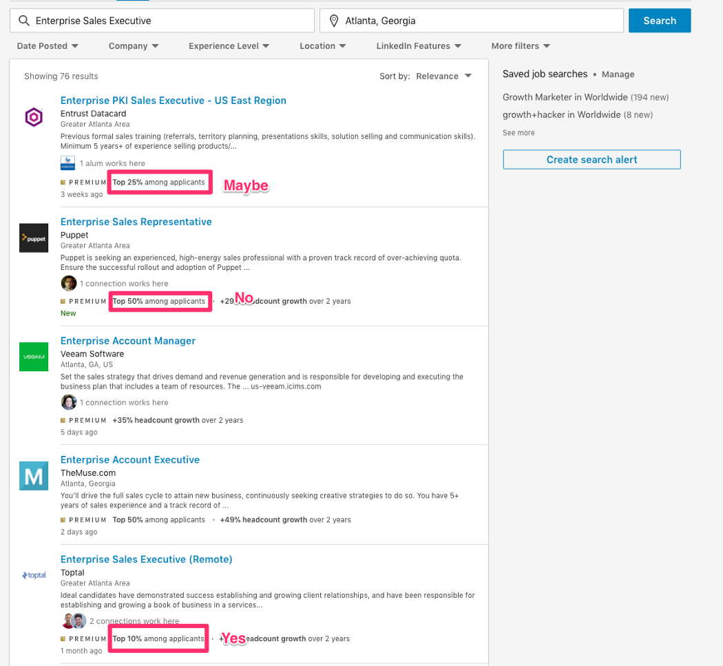
Task: Click connection avatars under Toptal listing
Action: tap(74, 621)
